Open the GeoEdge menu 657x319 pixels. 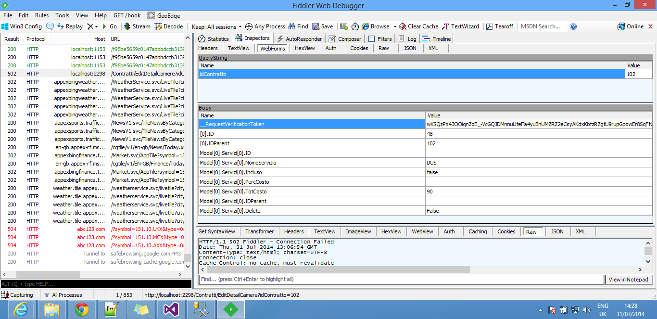click(x=164, y=15)
